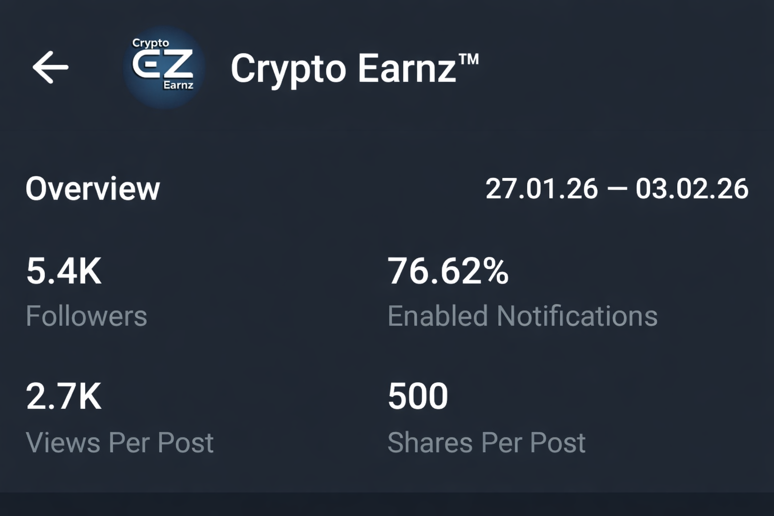Image resolution: width=774 pixels, height=516 pixels.
Task: Select the 2.7K Views Per Post value
Action: point(64,396)
